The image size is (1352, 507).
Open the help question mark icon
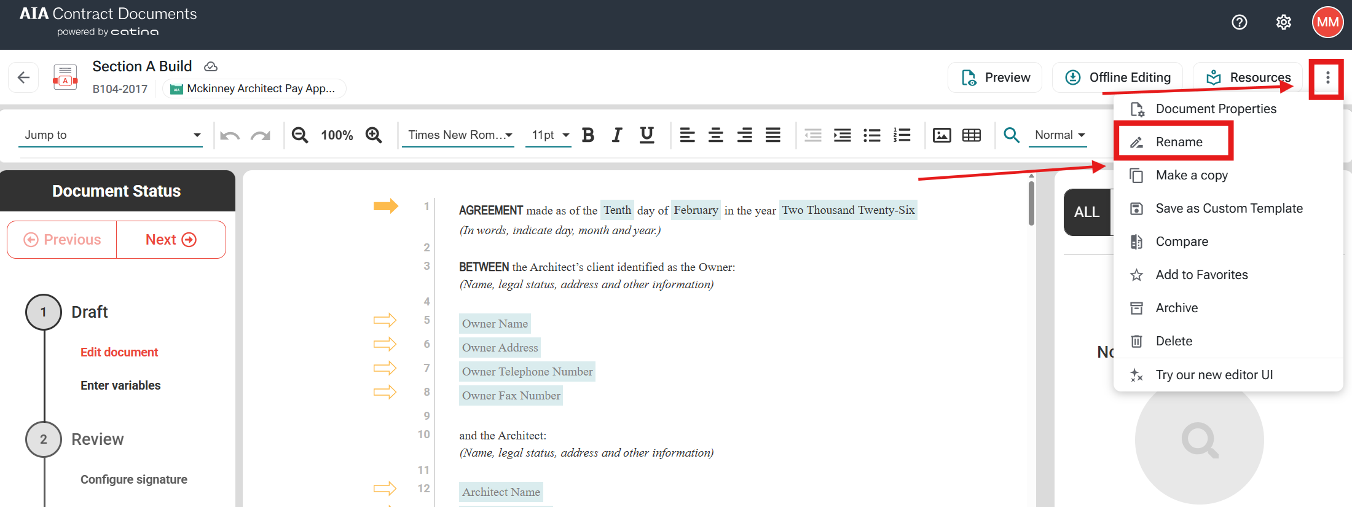[1240, 23]
